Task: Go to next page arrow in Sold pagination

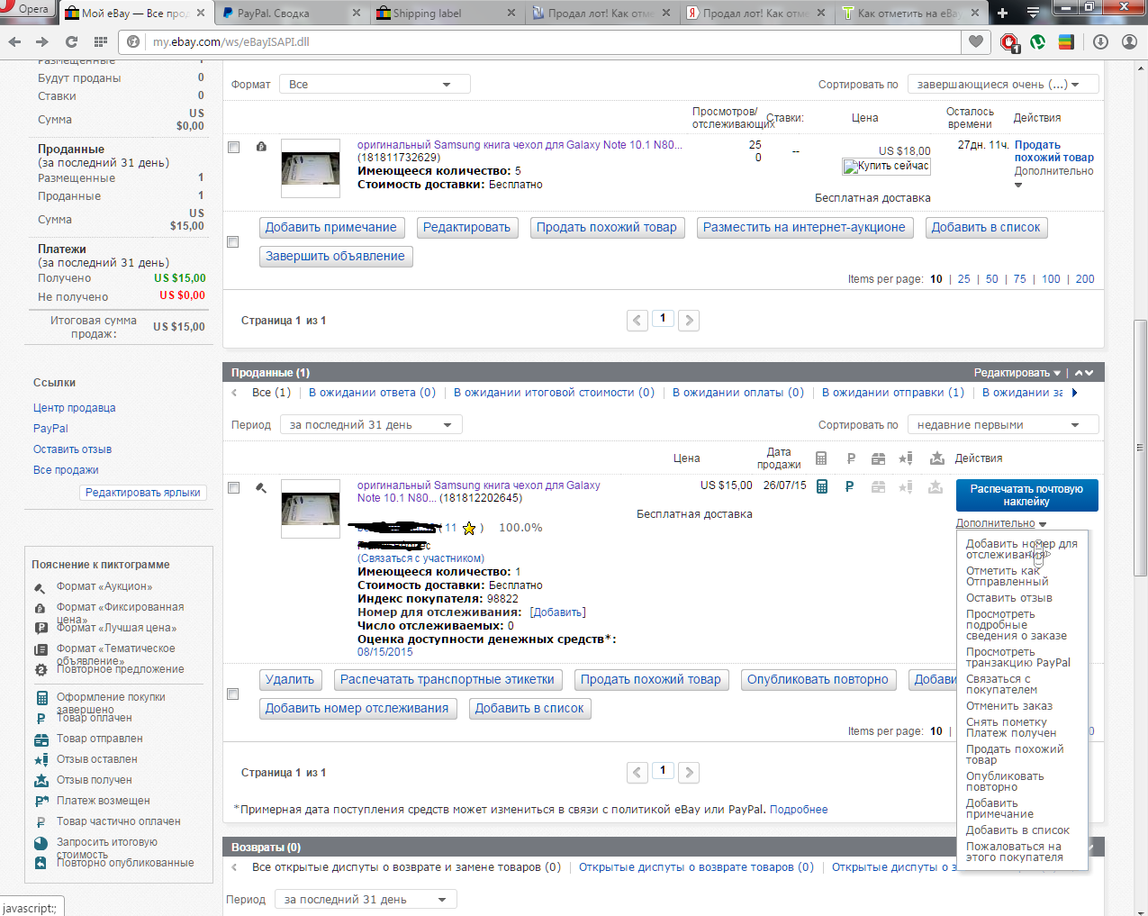Action: (x=689, y=772)
